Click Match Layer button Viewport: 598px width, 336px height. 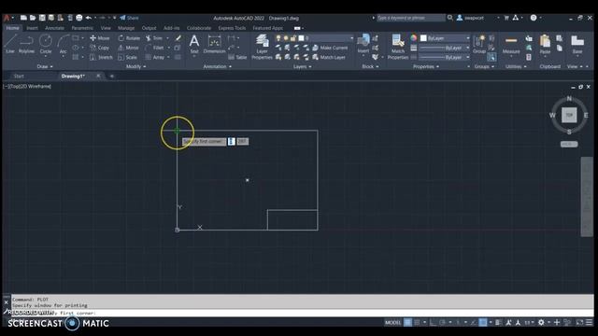tap(329, 57)
